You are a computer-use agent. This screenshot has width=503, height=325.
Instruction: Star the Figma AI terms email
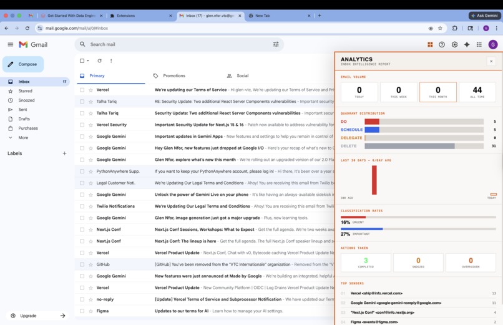tap(90, 311)
